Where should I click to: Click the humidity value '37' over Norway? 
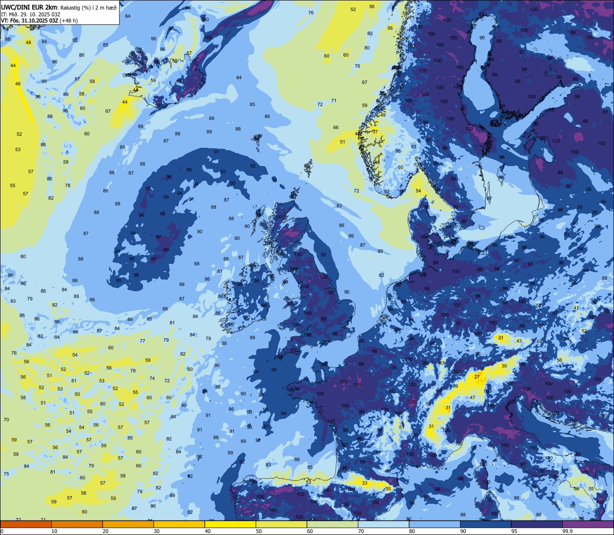[x=375, y=131]
